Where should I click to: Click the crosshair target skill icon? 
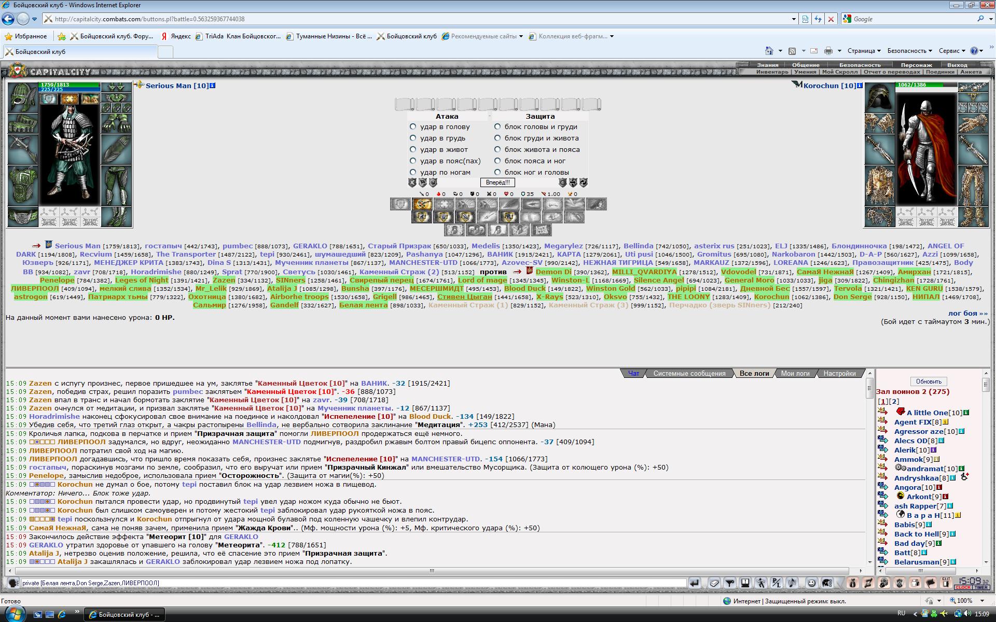pos(444,204)
